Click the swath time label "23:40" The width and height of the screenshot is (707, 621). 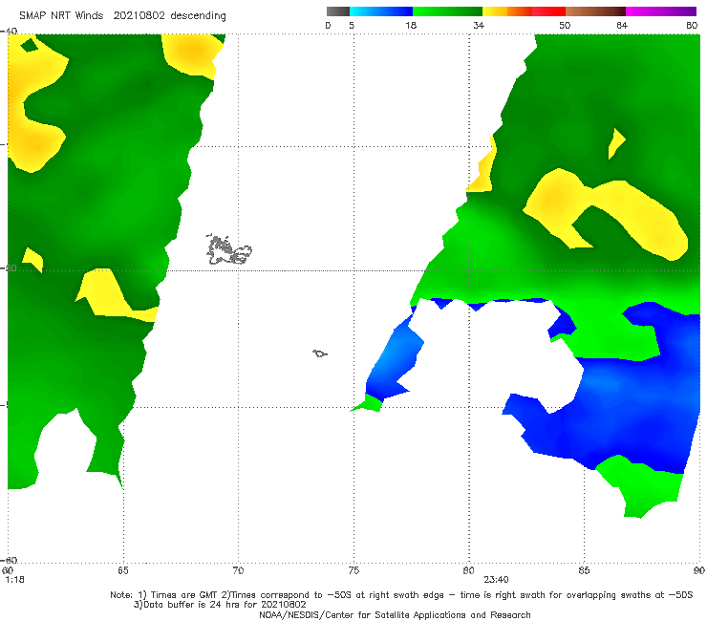point(497,580)
